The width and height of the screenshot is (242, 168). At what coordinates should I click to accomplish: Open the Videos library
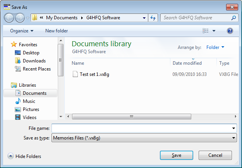[29, 118]
